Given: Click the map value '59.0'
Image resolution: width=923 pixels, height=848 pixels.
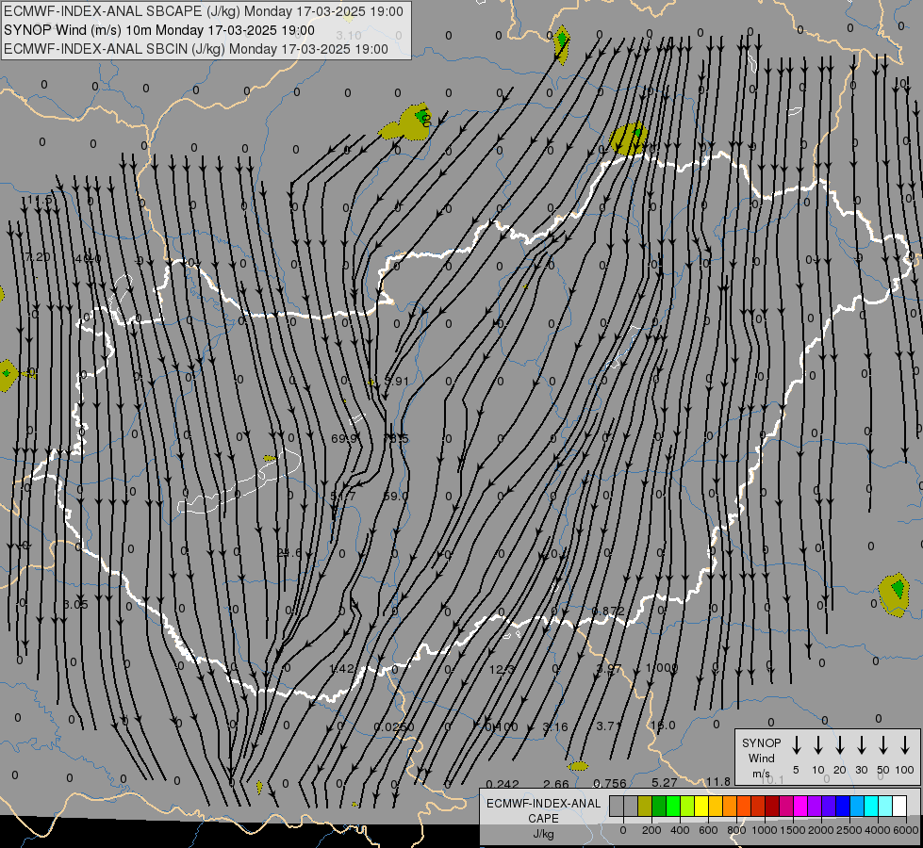Looking at the screenshot, I should coord(396,497).
